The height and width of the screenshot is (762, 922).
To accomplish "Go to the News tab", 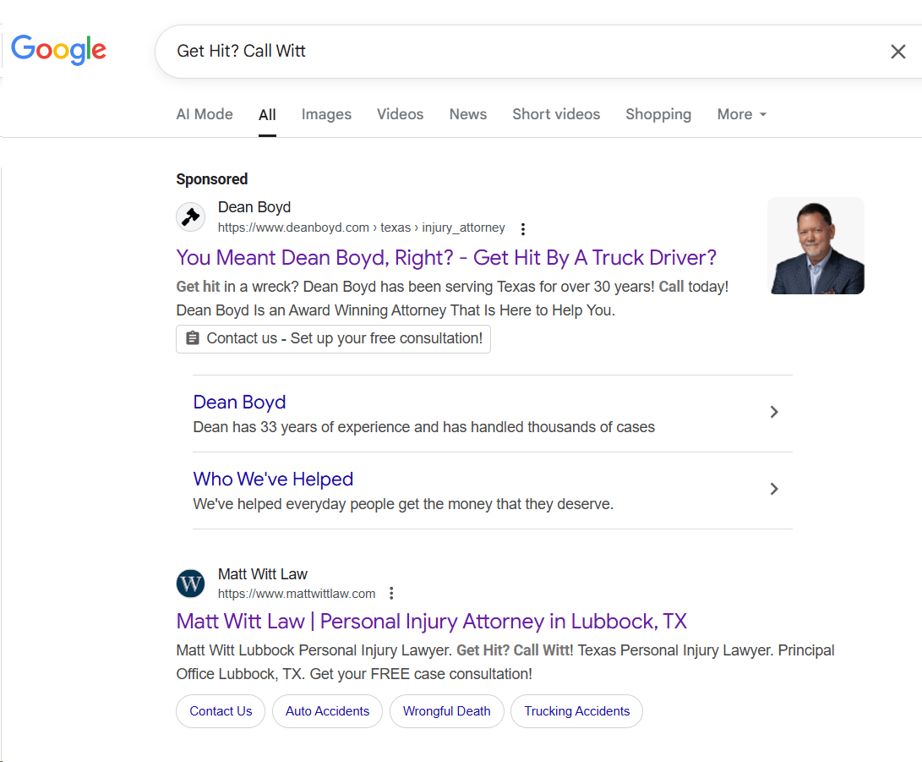I will pos(468,114).
